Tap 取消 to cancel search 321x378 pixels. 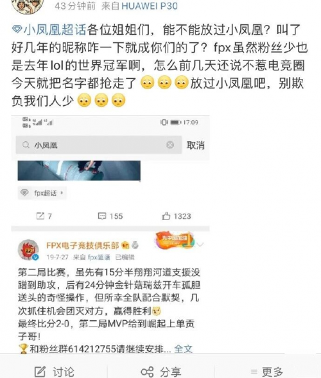click(195, 145)
